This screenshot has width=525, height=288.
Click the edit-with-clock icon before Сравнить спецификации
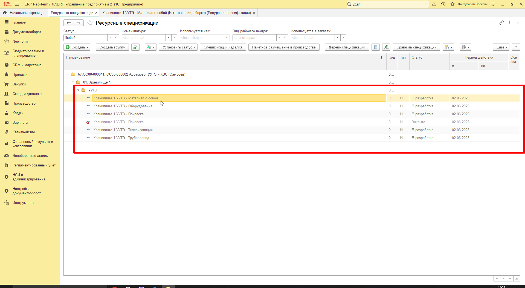(x=386, y=47)
